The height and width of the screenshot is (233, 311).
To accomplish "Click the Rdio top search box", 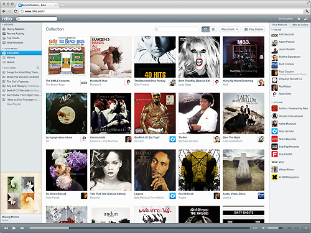I will pos(37,19).
